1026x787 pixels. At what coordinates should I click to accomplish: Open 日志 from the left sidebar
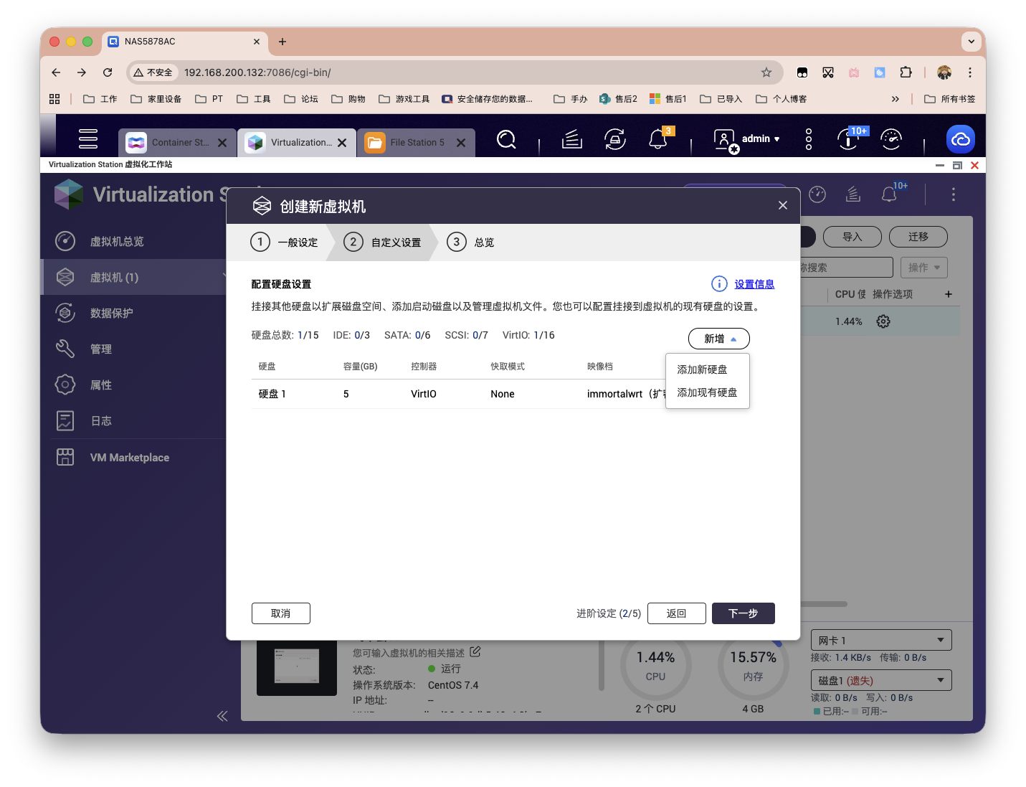[x=101, y=420]
